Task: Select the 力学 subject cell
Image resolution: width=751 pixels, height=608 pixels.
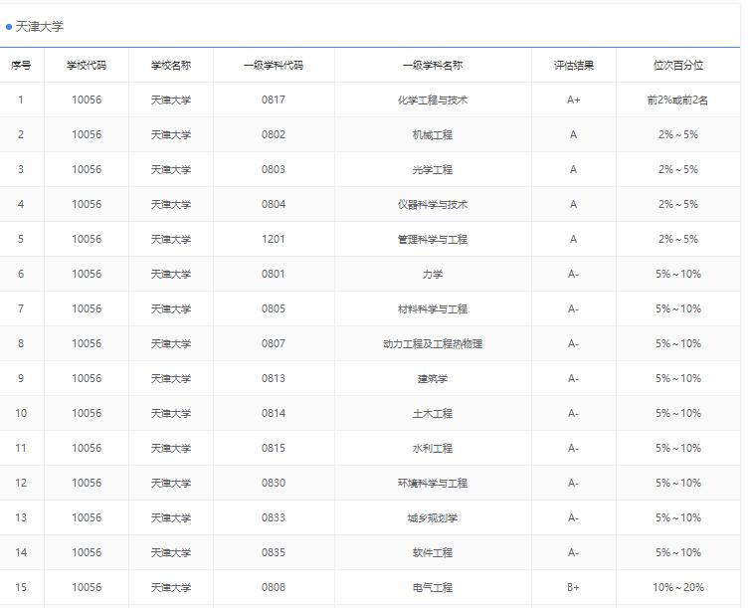Action: (433, 274)
